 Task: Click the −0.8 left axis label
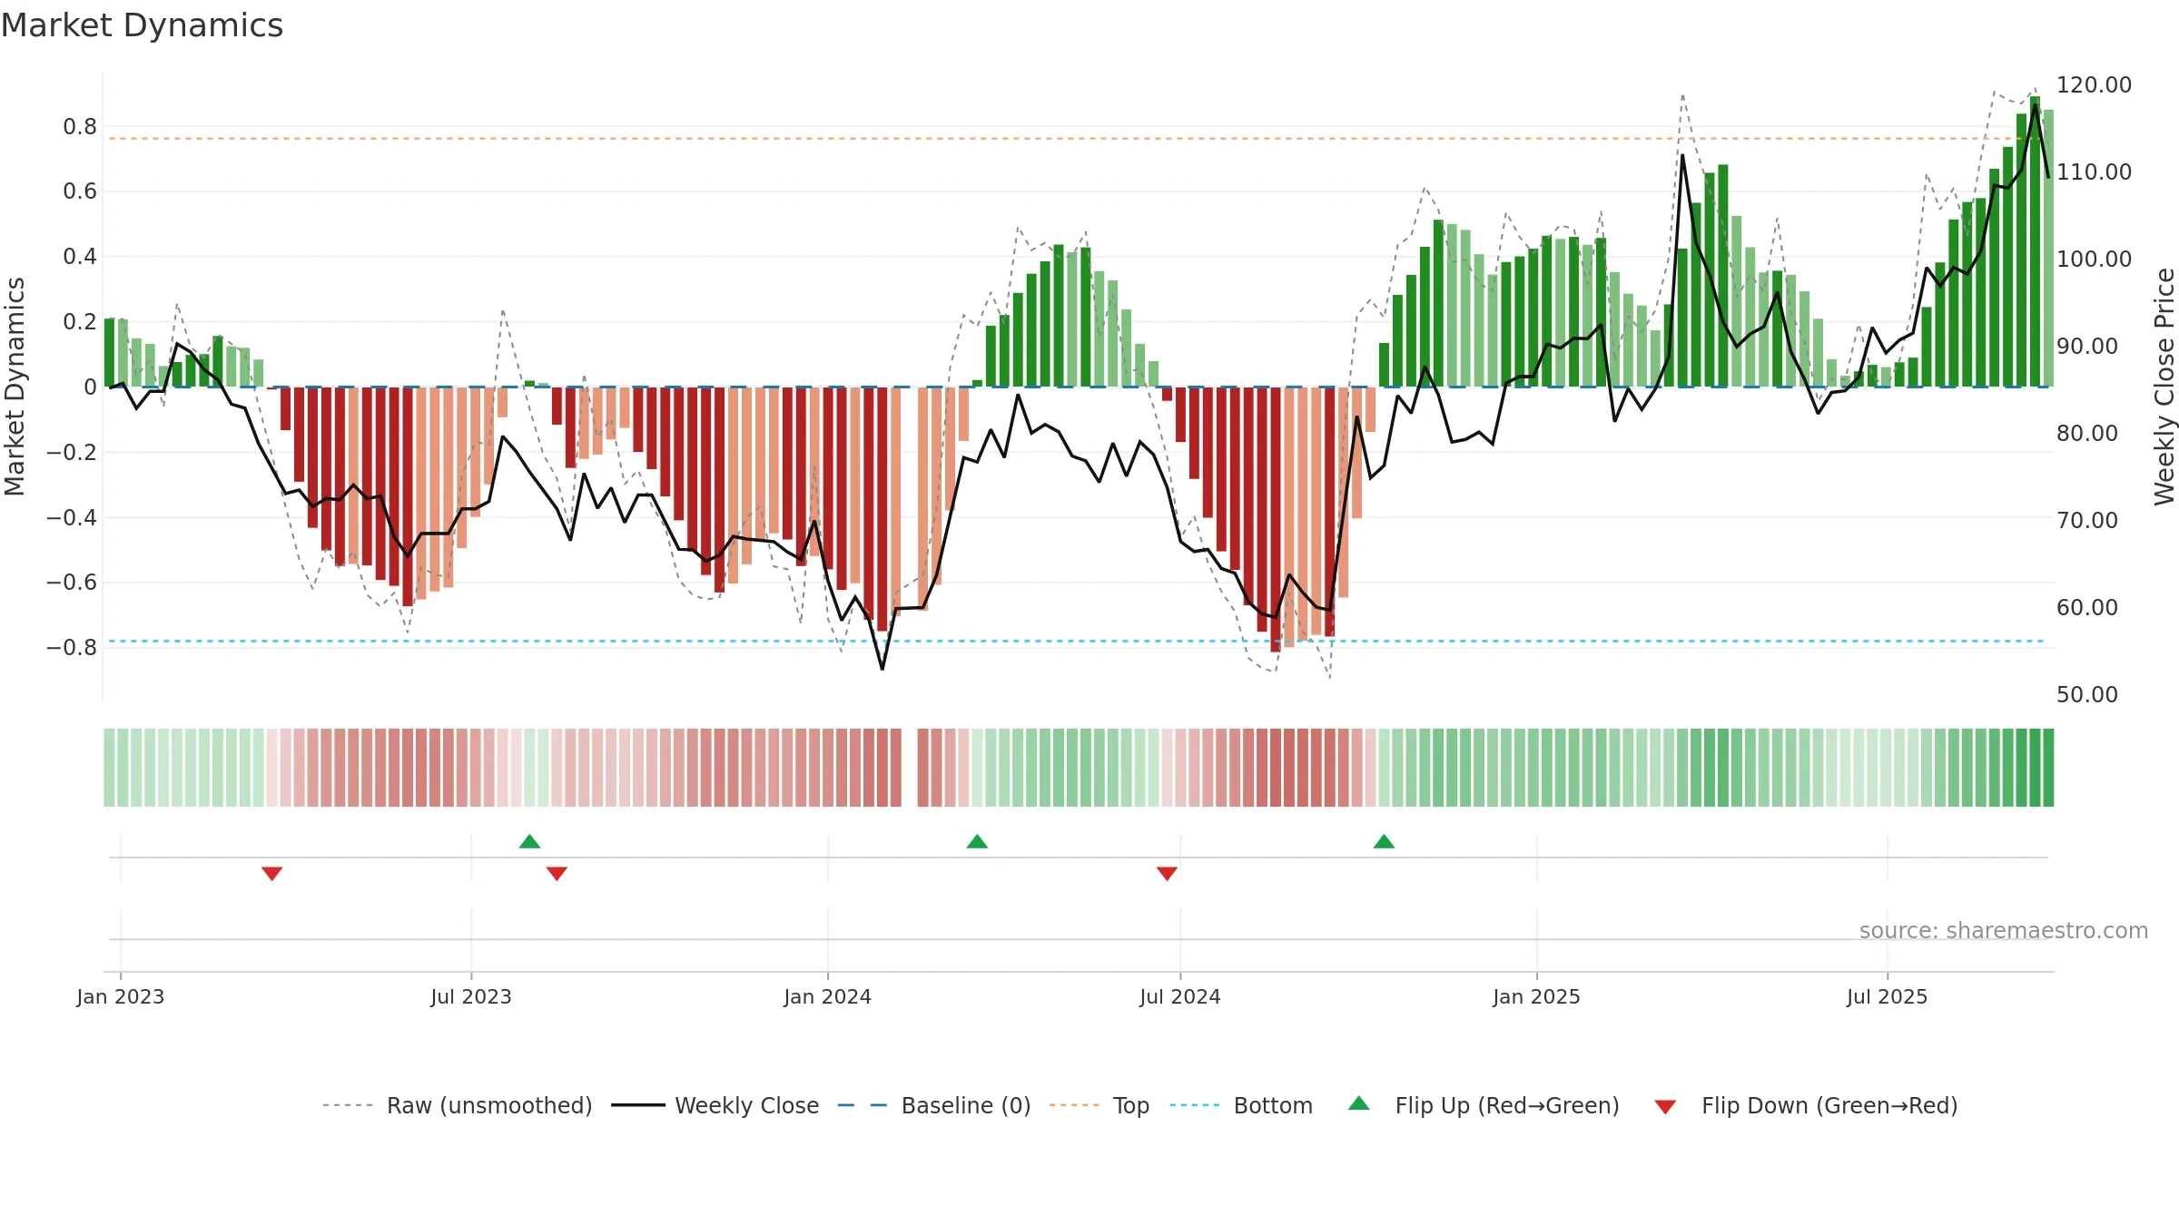pyautogui.click(x=72, y=648)
